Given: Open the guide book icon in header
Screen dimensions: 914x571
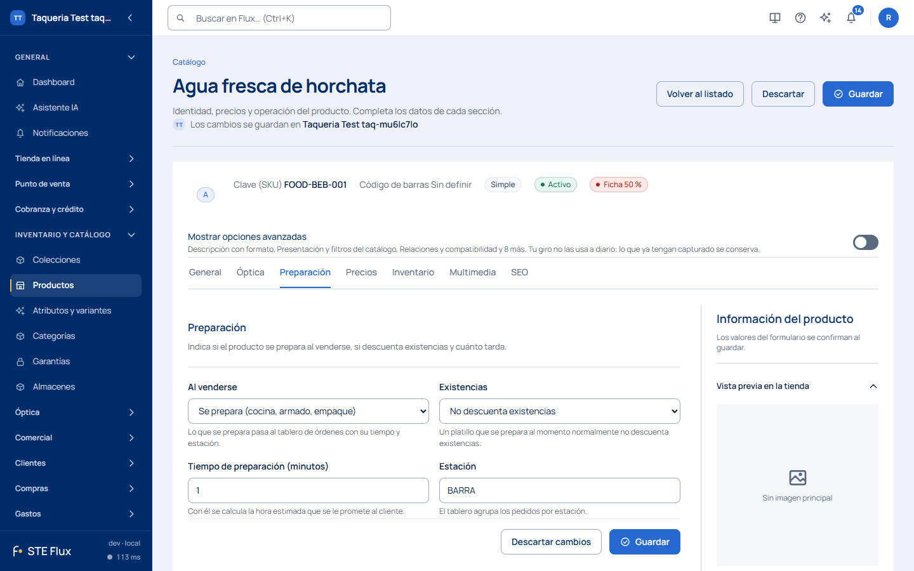Looking at the screenshot, I should (775, 18).
